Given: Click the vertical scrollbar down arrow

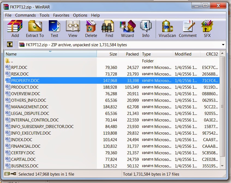Looking at the screenshot, I should tap(223, 166).
